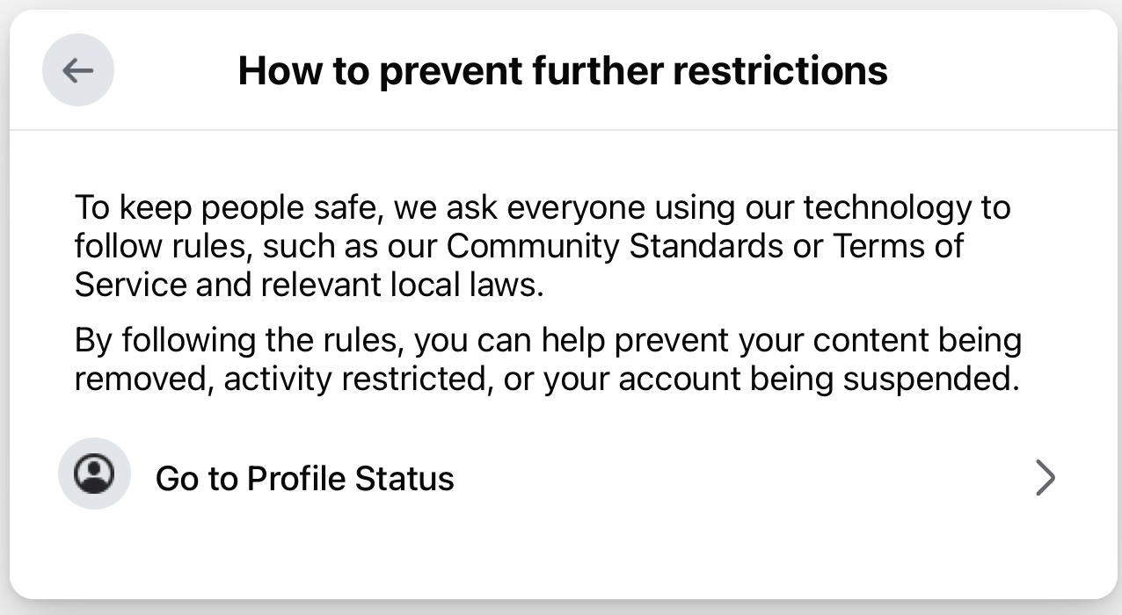Image resolution: width=1122 pixels, height=615 pixels.
Task: Click the Go to Profile Status link
Action: pos(304,478)
